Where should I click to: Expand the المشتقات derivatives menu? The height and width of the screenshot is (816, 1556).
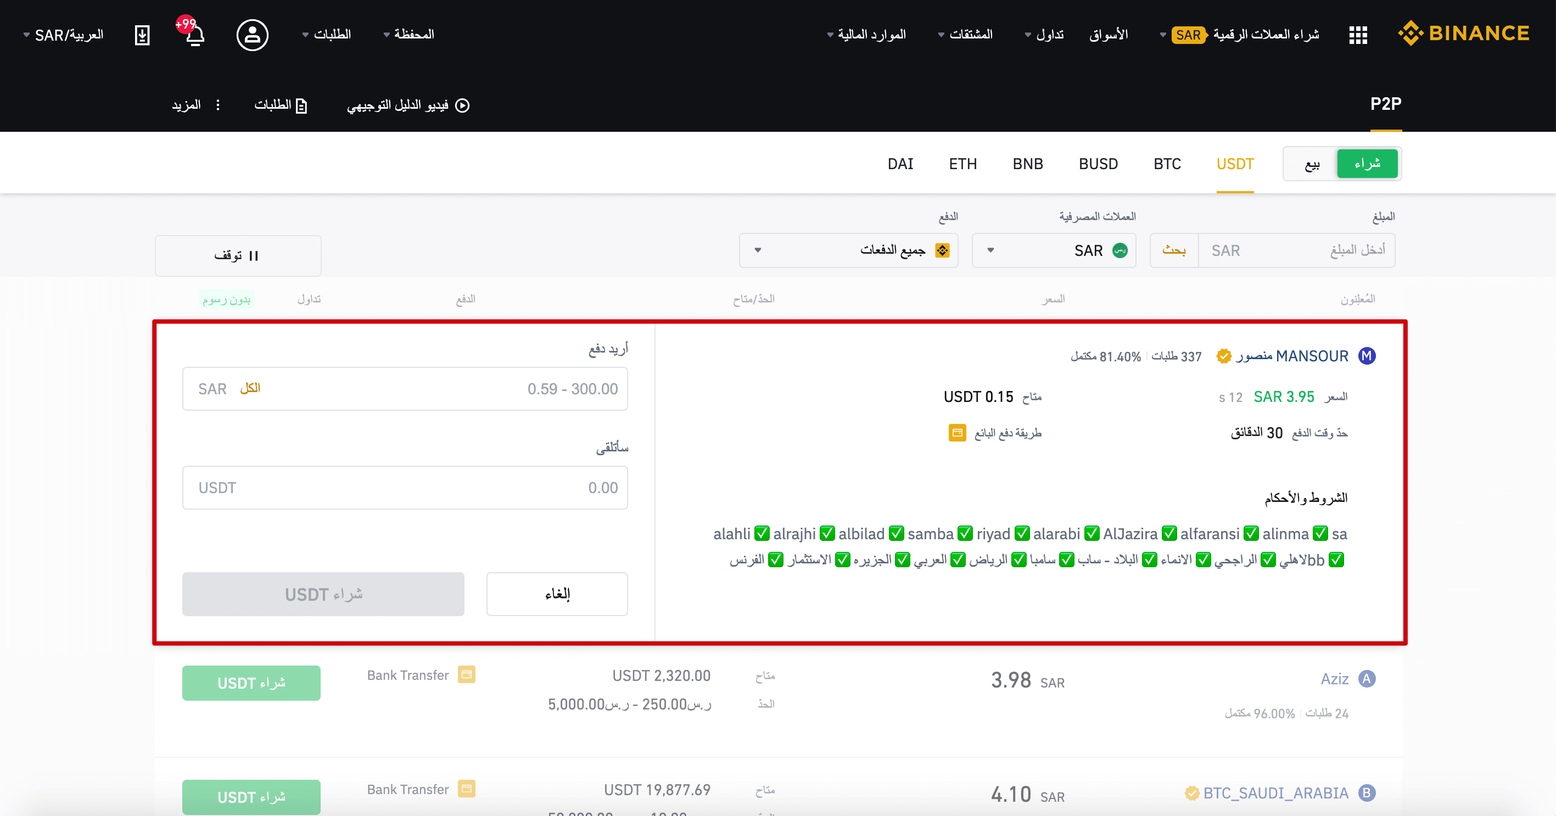coord(965,35)
